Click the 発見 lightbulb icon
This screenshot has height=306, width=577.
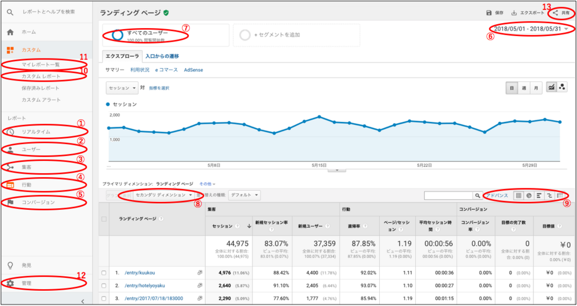pyautogui.click(x=10, y=265)
